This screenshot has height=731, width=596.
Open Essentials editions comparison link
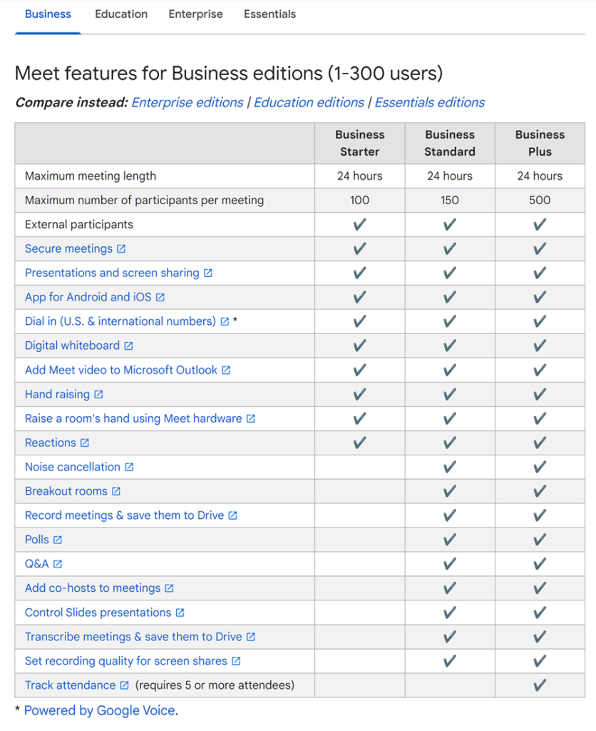[430, 103]
